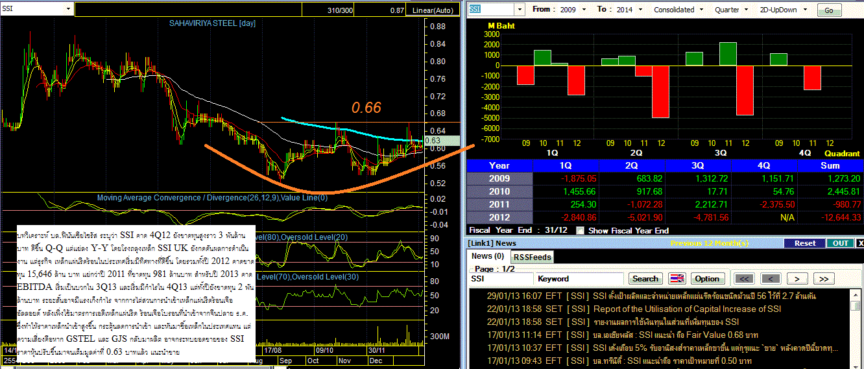Select the 2009 year row header
This screenshot has height=369, width=864.
pos(499,178)
